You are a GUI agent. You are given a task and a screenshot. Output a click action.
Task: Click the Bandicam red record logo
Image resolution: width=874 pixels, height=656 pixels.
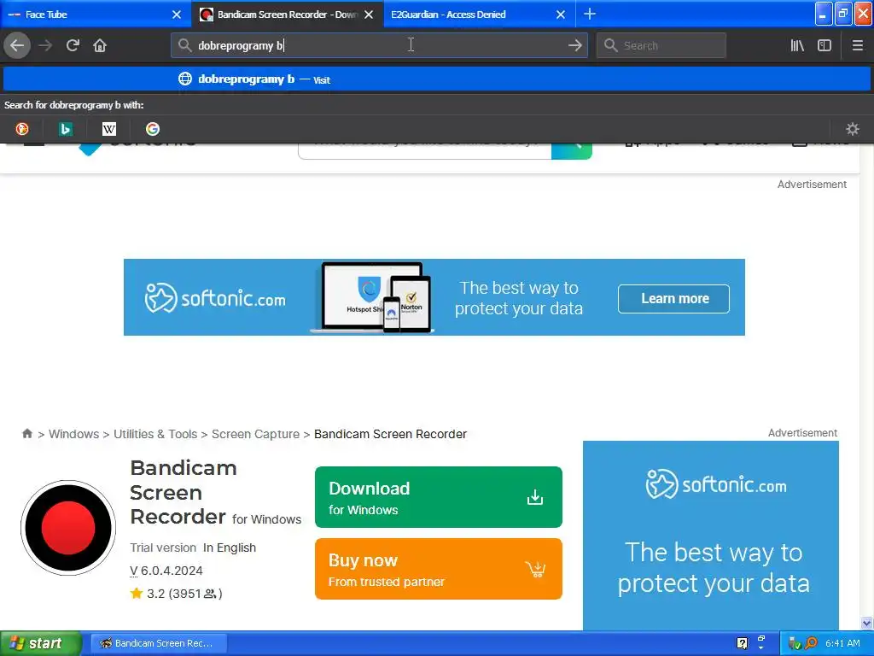[x=68, y=528]
